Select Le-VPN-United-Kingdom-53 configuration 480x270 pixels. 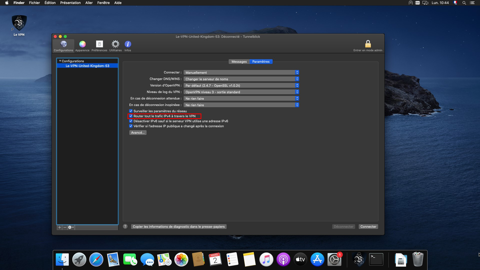pyautogui.click(x=87, y=66)
